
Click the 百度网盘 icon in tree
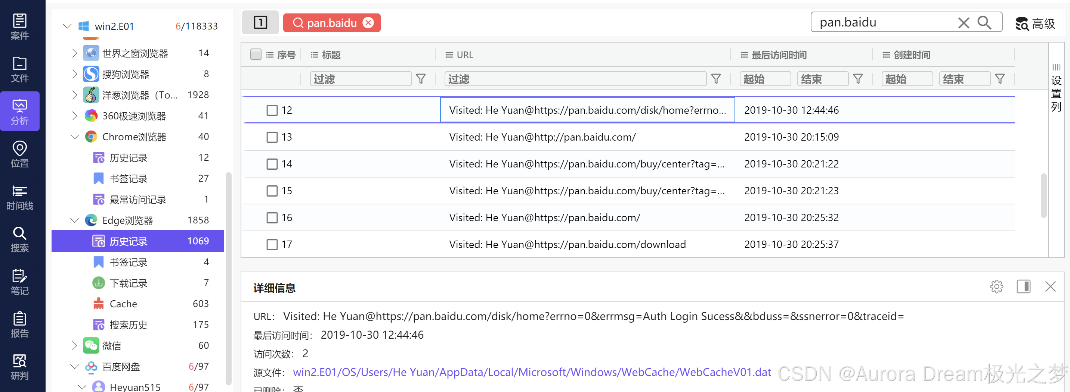(91, 366)
